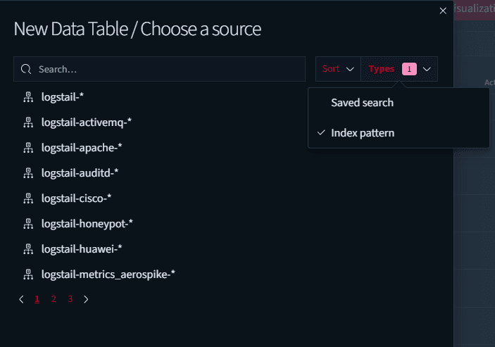Click the index pattern icon beside logstail-*

[28, 97]
